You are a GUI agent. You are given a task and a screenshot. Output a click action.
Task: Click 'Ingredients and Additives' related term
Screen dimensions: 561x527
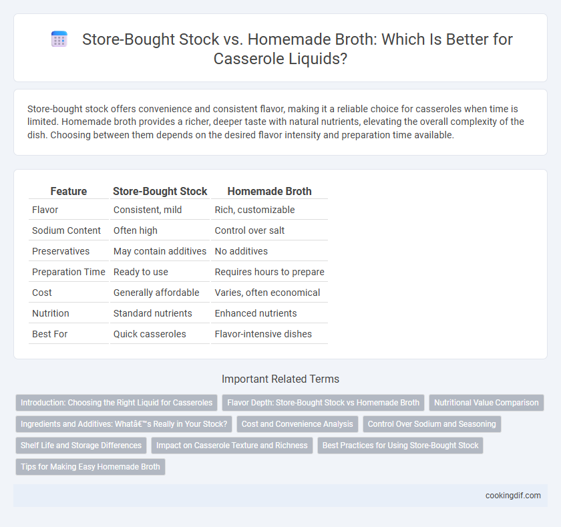pyautogui.click(x=124, y=424)
